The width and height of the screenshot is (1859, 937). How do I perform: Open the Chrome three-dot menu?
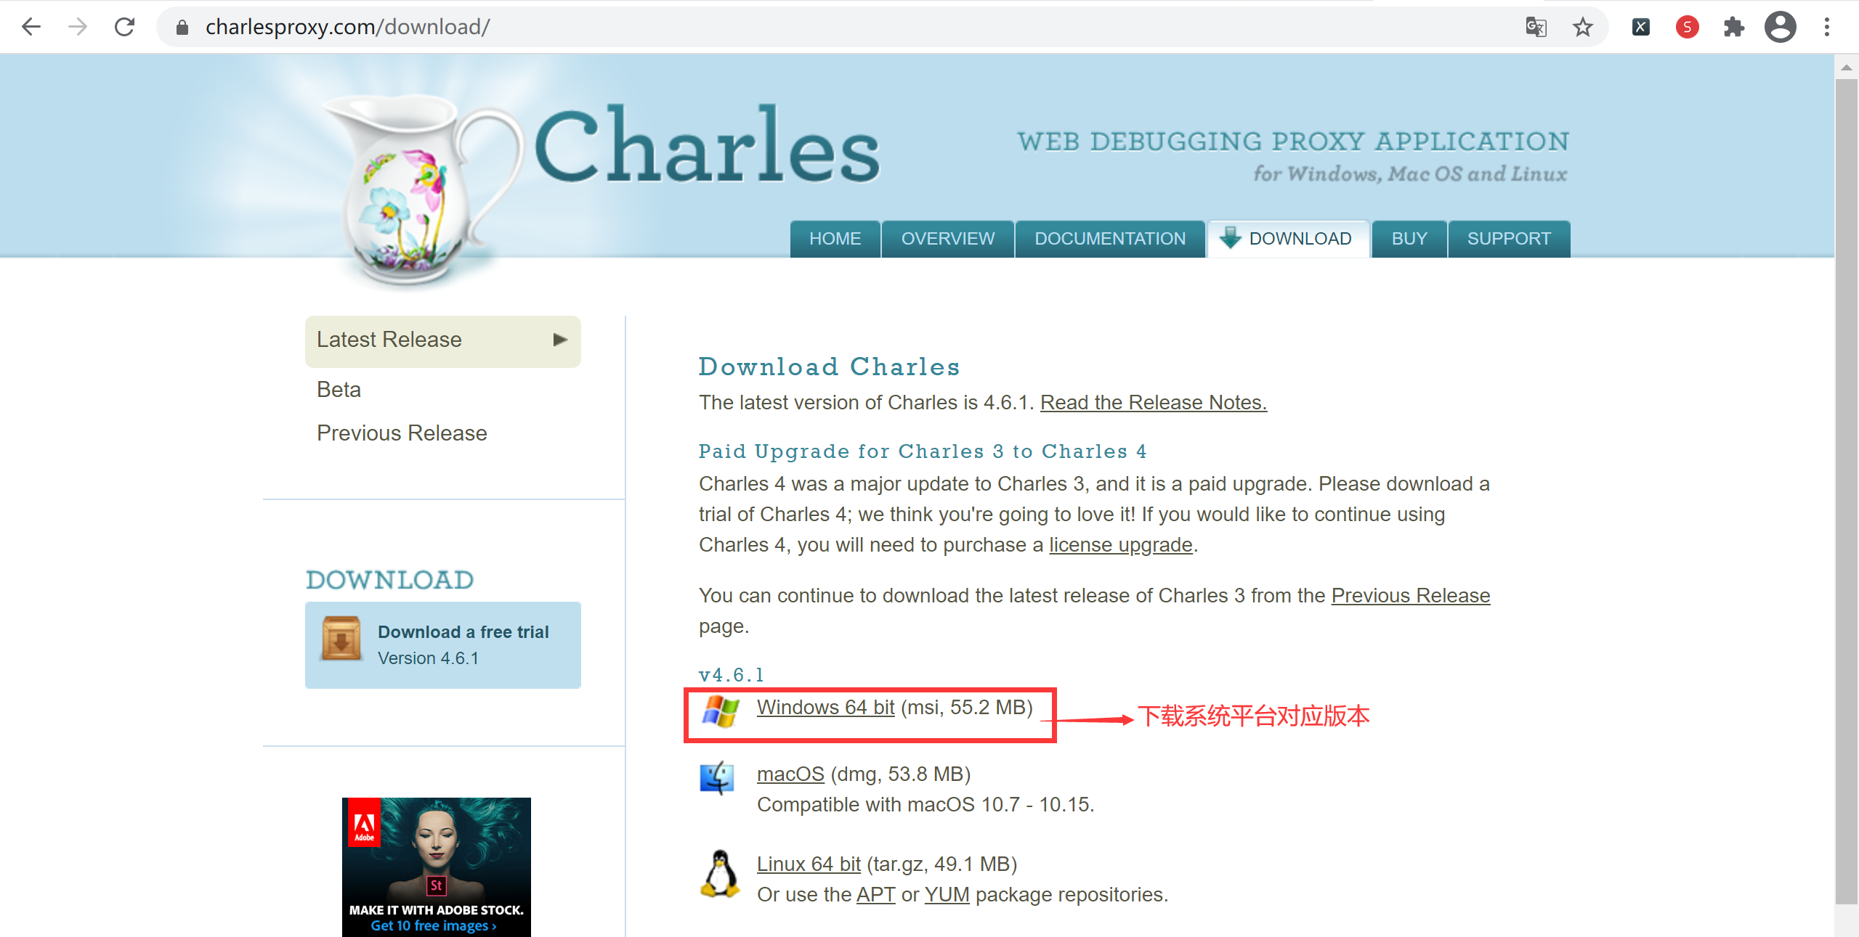[x=1826, y=27]
